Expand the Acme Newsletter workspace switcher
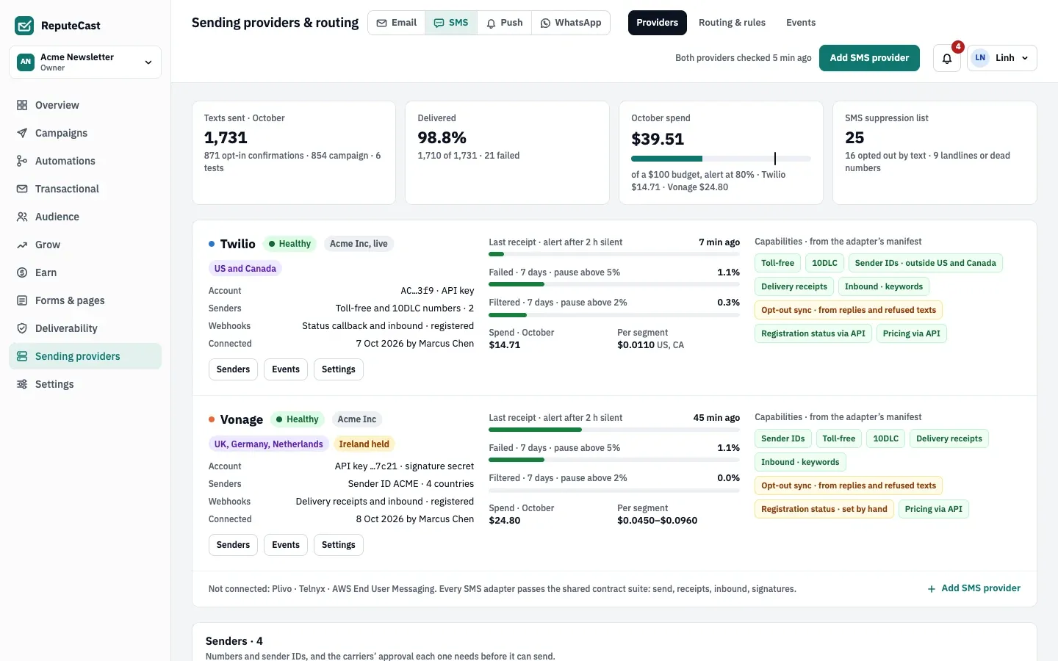Viewport: 1058px width, 661px height. 85,62
